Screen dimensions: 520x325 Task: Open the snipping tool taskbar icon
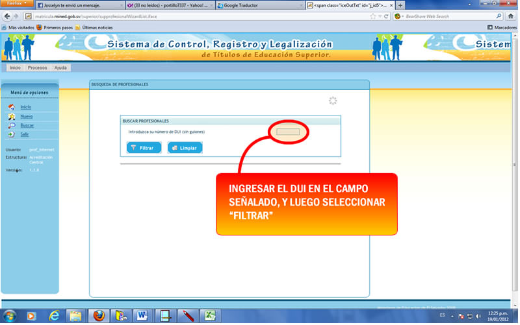(x=164, y=316)
